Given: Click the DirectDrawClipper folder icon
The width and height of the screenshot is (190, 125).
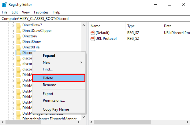Looking at the screenshot, I should coord(18,31).
